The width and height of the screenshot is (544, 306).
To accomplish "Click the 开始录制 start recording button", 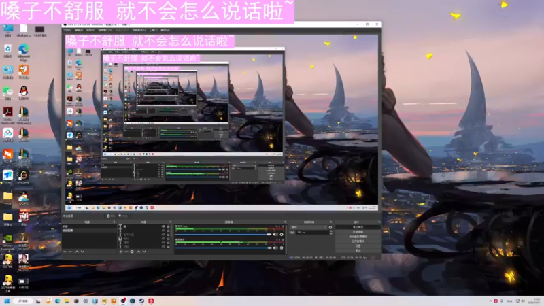I will pos(358,232).
